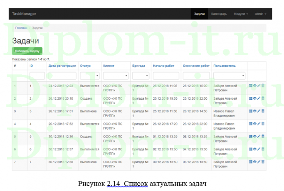284x191 pixels.
Task: Open the Статус filter dropdown
Action: 90,76
